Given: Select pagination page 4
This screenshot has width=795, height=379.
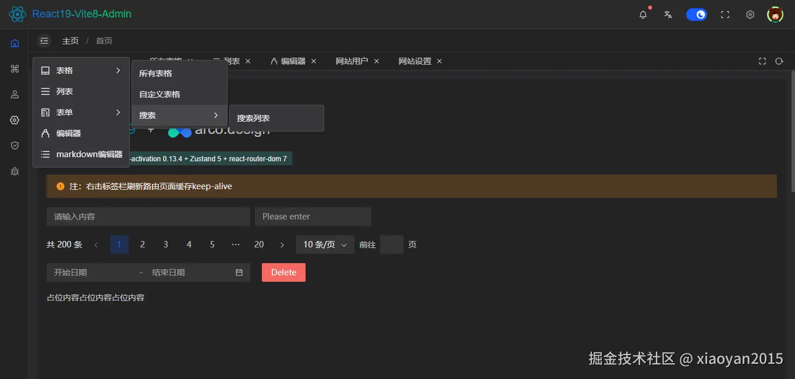Looking at the screenshot, I should coord(189,245).
